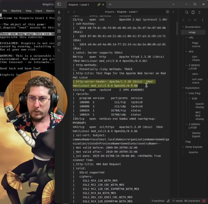Click the red icon in the status bar
This screenshot has width=208, height=204.
coord(204,201)
